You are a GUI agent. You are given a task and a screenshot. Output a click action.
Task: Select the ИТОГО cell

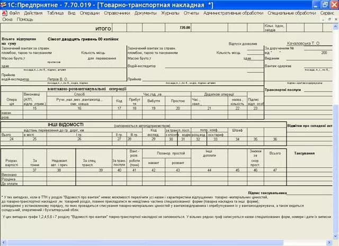point(56,28)
